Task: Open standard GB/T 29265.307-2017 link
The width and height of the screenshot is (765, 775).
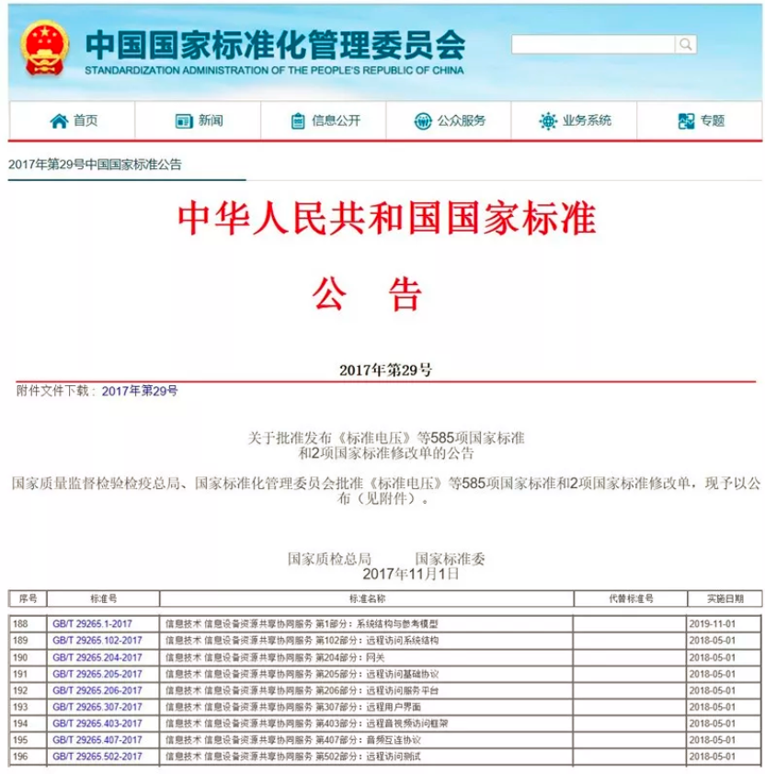Action: [97, 707]
